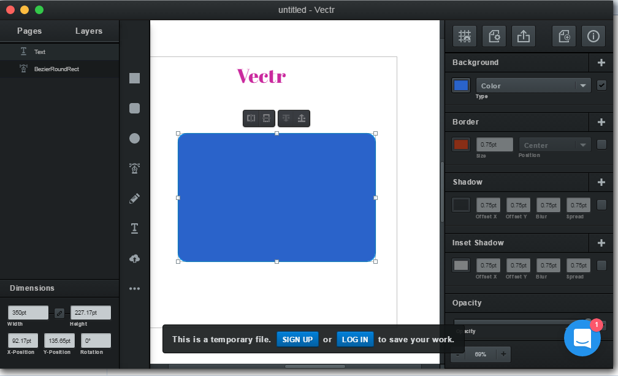Open the gray Inset Shadow color swatch

461,266
